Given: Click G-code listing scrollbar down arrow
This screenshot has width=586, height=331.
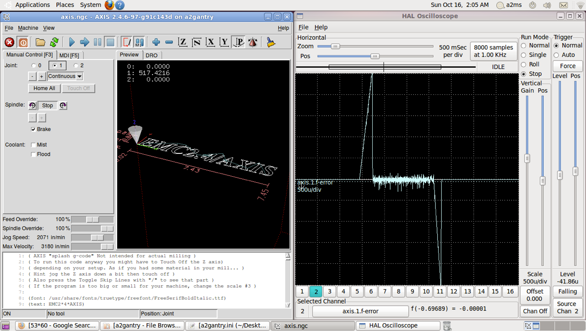Looking at the screenshot, I should tap(288, 305).
